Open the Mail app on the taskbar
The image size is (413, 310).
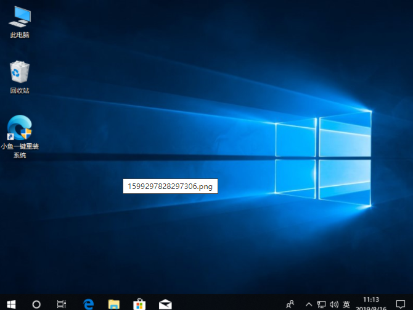(165, 304)
